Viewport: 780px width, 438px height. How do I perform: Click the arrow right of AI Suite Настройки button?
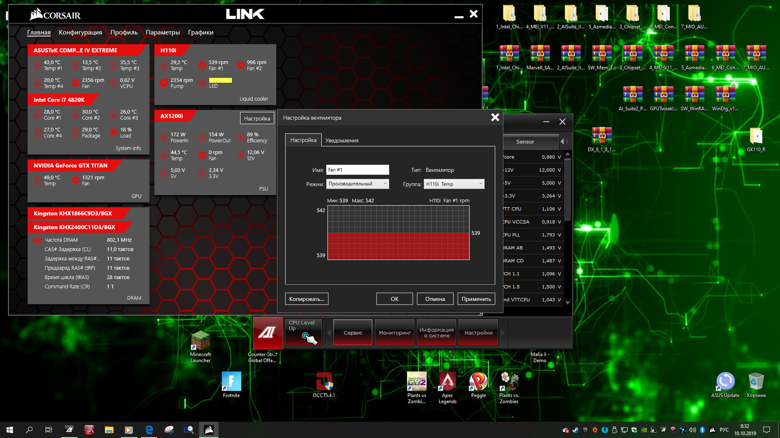point(503,333)
